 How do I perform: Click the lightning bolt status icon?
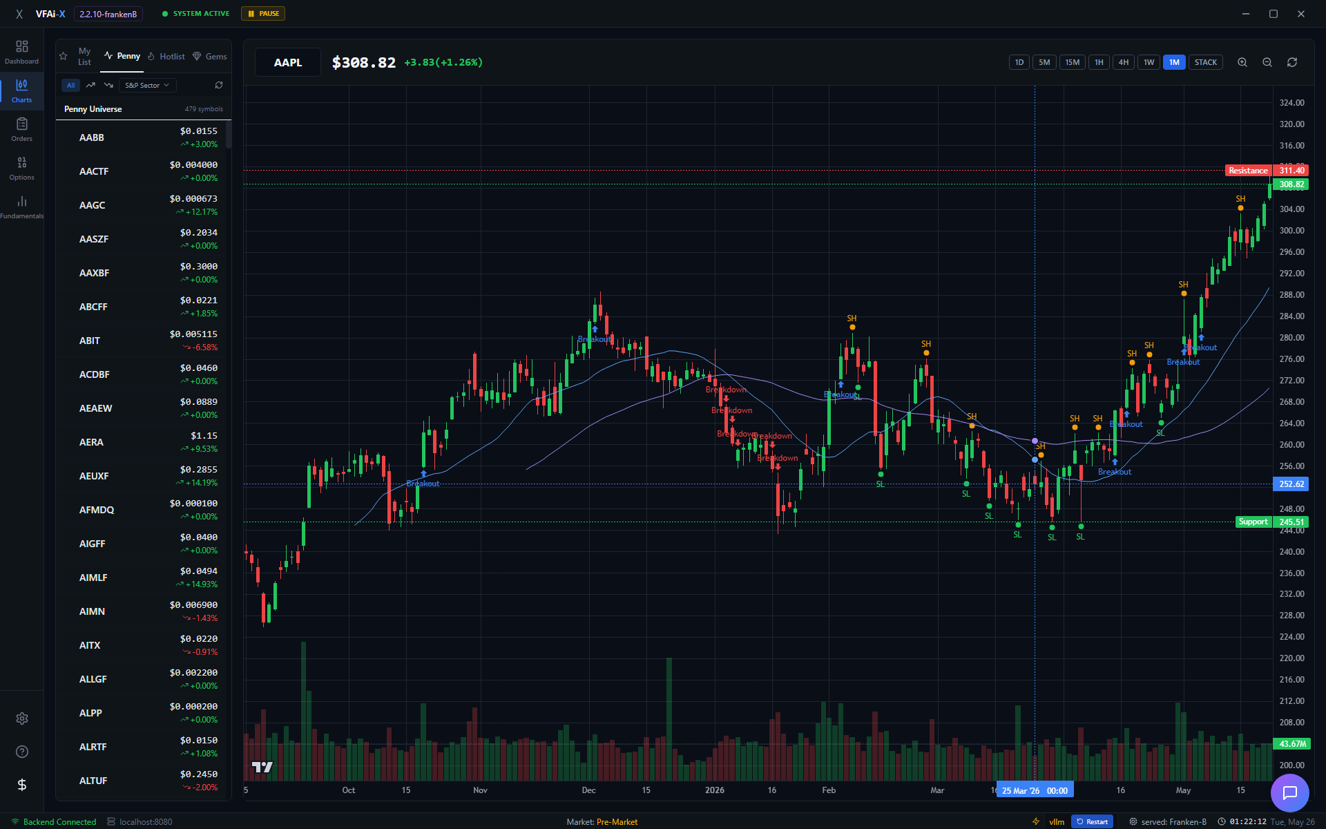[x=1036, y=821]
